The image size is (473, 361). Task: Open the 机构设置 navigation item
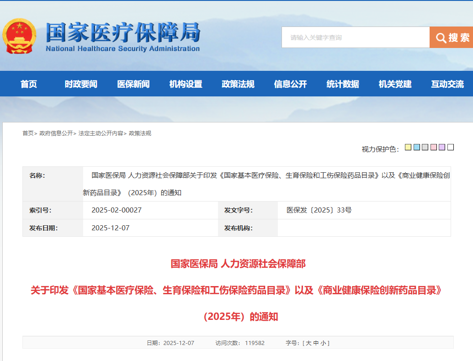[186, 84]
